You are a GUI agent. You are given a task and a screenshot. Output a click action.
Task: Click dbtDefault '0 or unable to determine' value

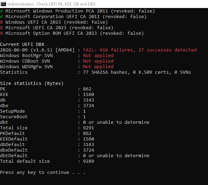pyautogui.click(x=116, y=155)
